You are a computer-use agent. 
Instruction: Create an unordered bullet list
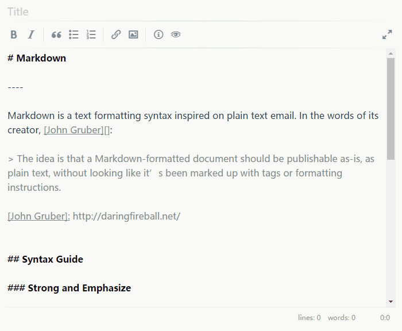tap(74, 35)
